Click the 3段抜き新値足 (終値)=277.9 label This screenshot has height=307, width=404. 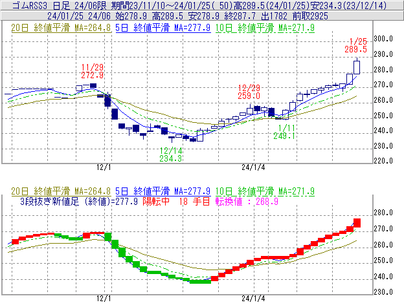[x=79, y=201]
